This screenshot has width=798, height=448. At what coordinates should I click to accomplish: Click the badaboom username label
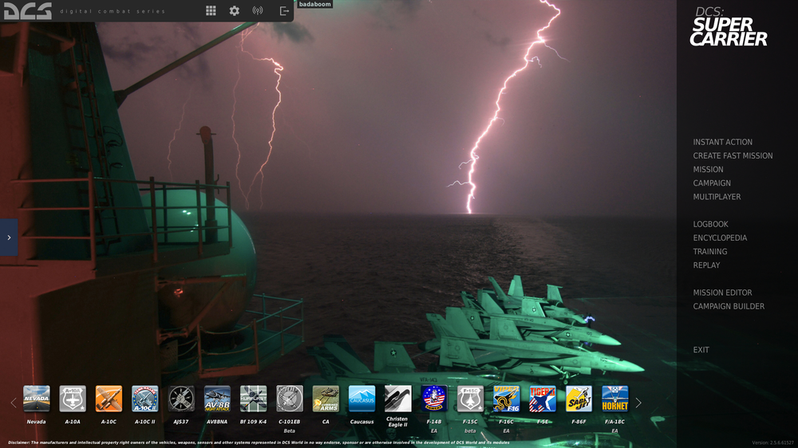pyautogui.click(x=315, y=4)
